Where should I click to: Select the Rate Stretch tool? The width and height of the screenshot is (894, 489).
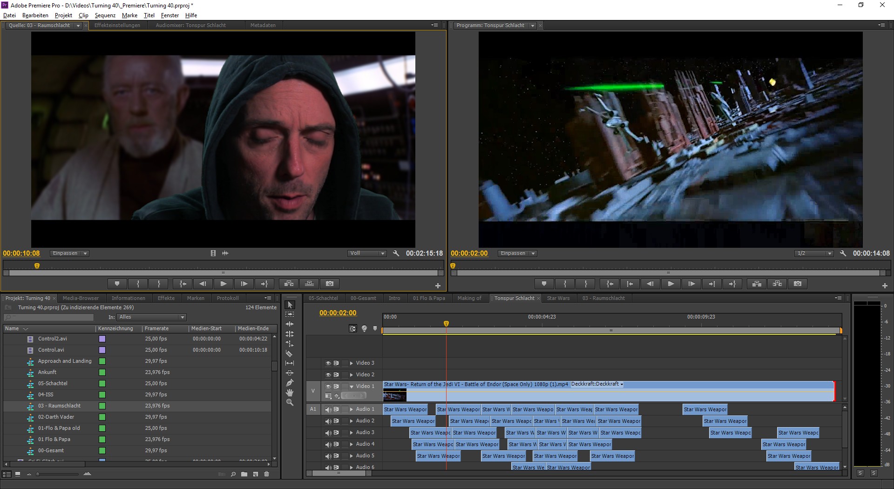point(290,344)
